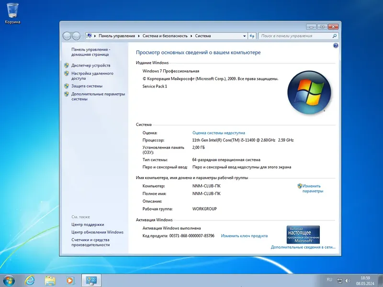Click the Windows Start orb

[8, 280]
